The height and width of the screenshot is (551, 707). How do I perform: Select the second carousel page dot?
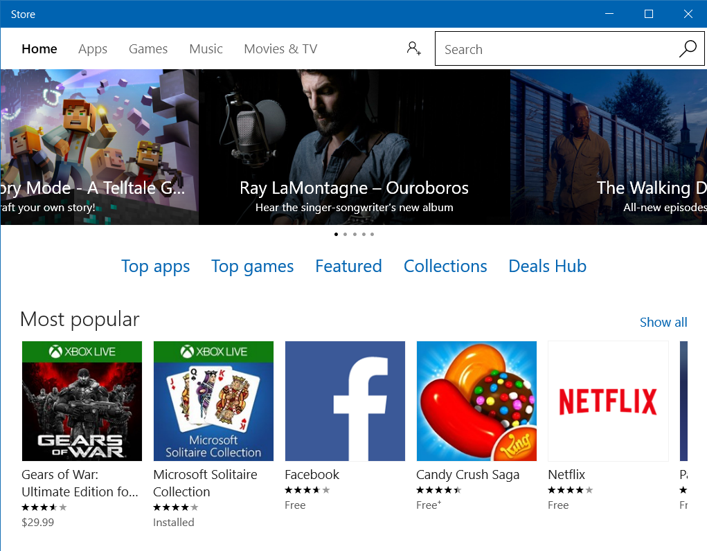[345, 234]
